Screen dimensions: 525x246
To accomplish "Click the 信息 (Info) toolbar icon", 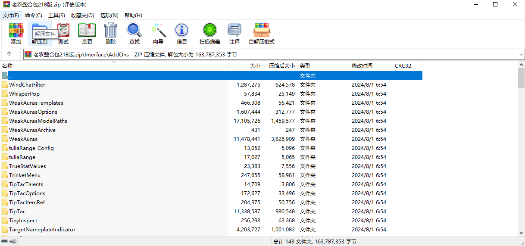I will [182, 31].
